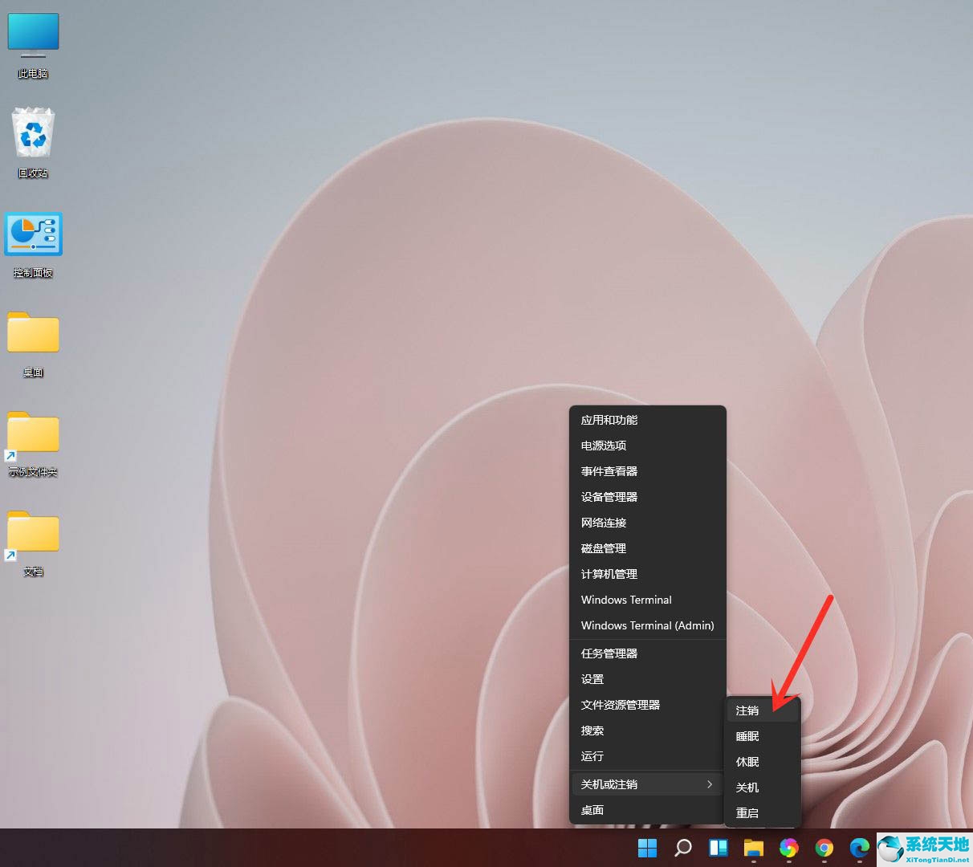Click the Windows Start button on the taskbar
The image size is (973, 867).
click(x=647, y=848)
